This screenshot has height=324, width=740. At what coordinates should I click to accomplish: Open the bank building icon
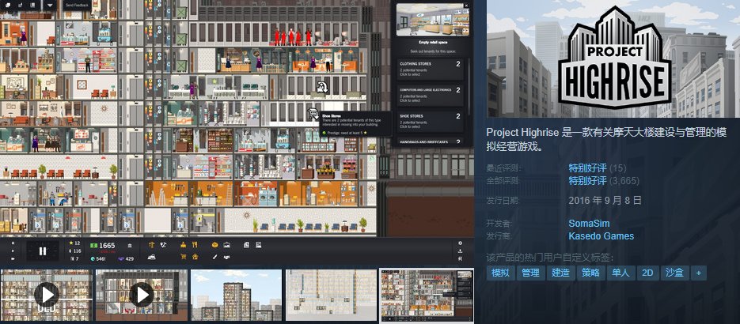point(130,245)
